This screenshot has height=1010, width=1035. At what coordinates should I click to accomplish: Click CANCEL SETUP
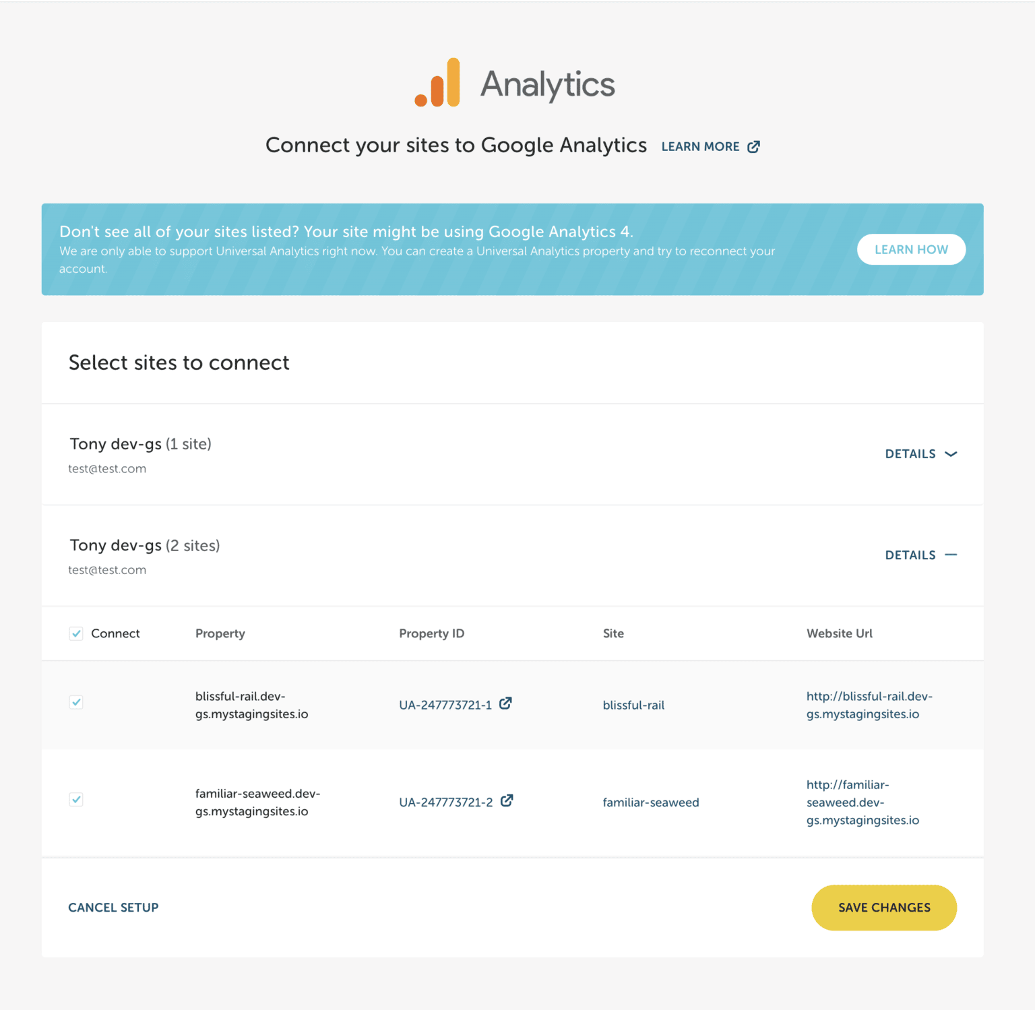click(x=113, y=908)
